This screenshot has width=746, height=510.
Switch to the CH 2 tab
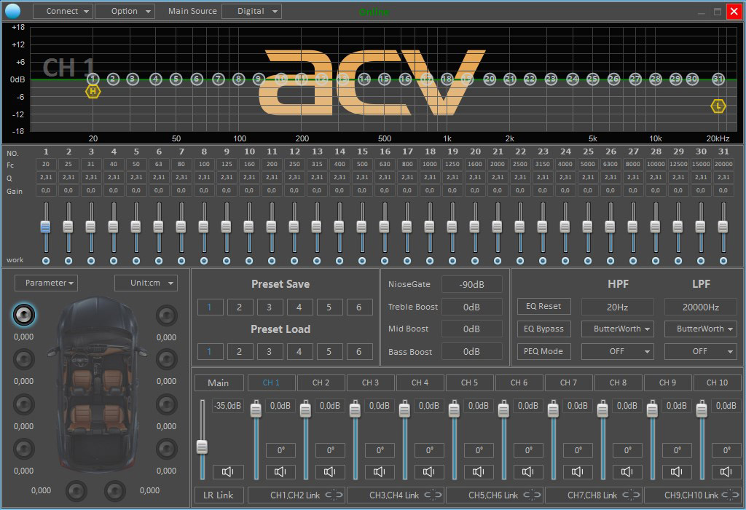pos(321,382)
